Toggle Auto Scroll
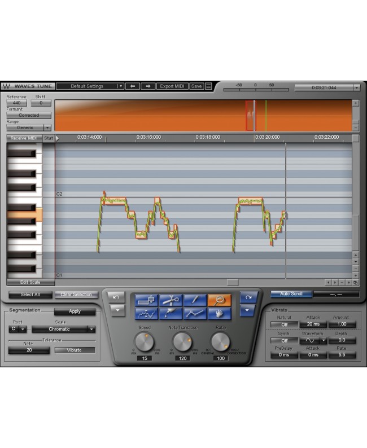Viewport: 367px width, 448px height. [x=291, y=294]
